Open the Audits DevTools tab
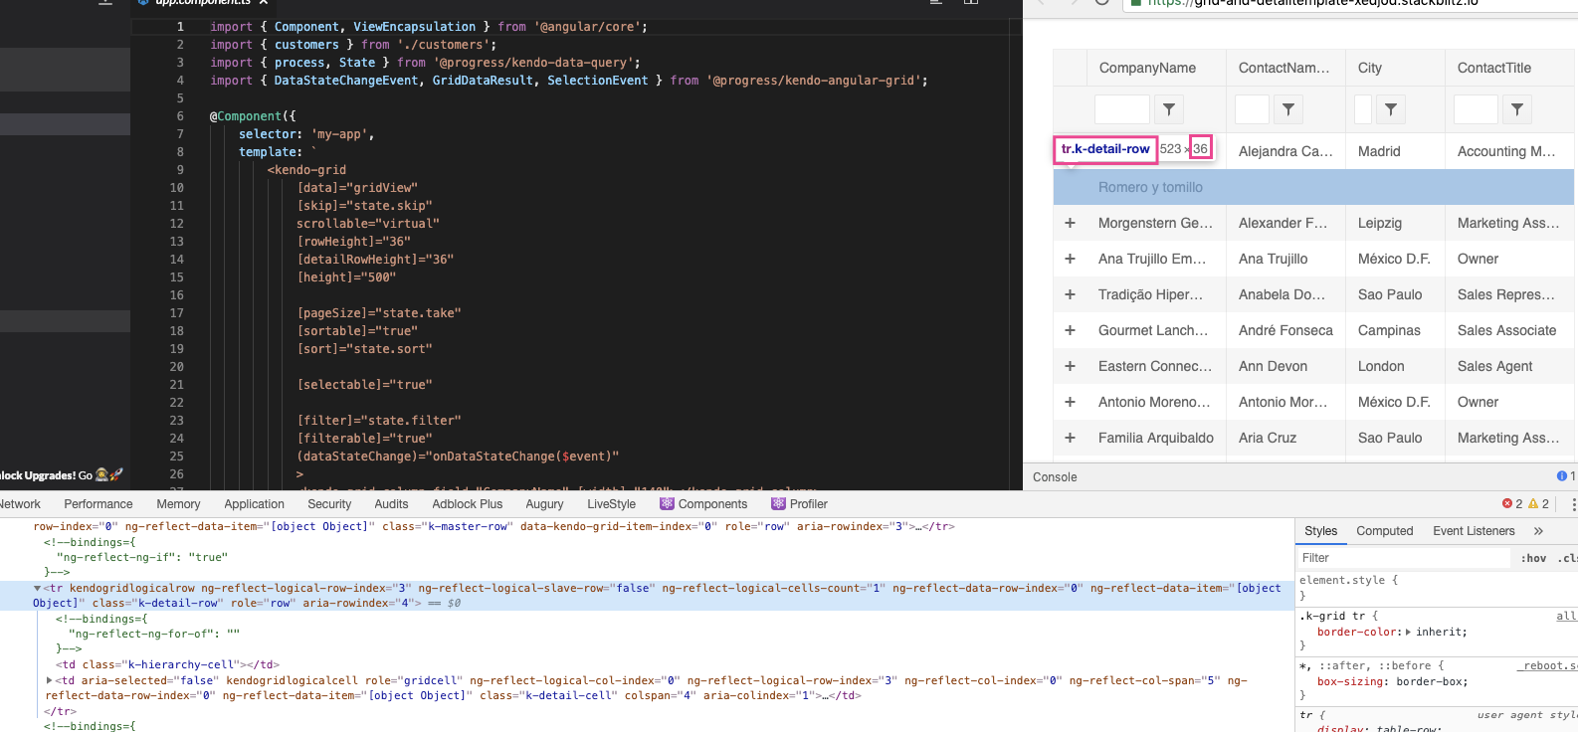This screenshot has height=732, width=1578. [x=391, y=504]
